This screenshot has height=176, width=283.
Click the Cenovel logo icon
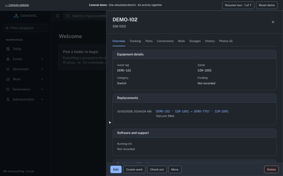(x=16, y=16)
